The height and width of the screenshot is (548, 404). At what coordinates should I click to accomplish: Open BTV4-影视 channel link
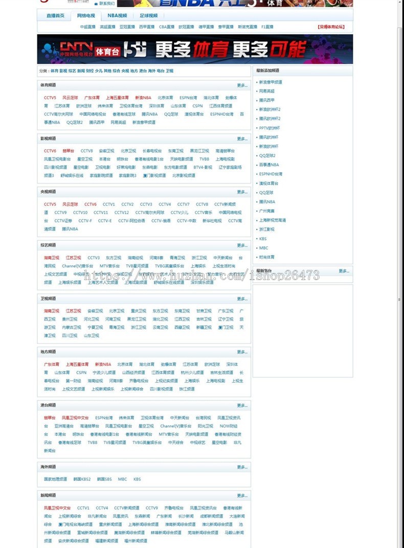coord(203,167)
